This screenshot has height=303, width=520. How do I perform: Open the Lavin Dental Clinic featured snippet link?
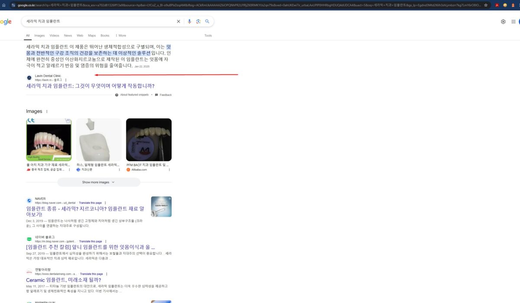click(90, 86)
